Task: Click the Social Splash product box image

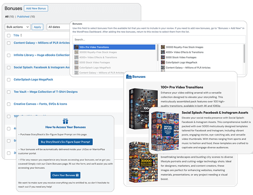Action: coord(165,131)
